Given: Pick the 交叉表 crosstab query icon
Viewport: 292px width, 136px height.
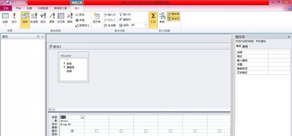Looking at the screenshot, I should [61, 18].
